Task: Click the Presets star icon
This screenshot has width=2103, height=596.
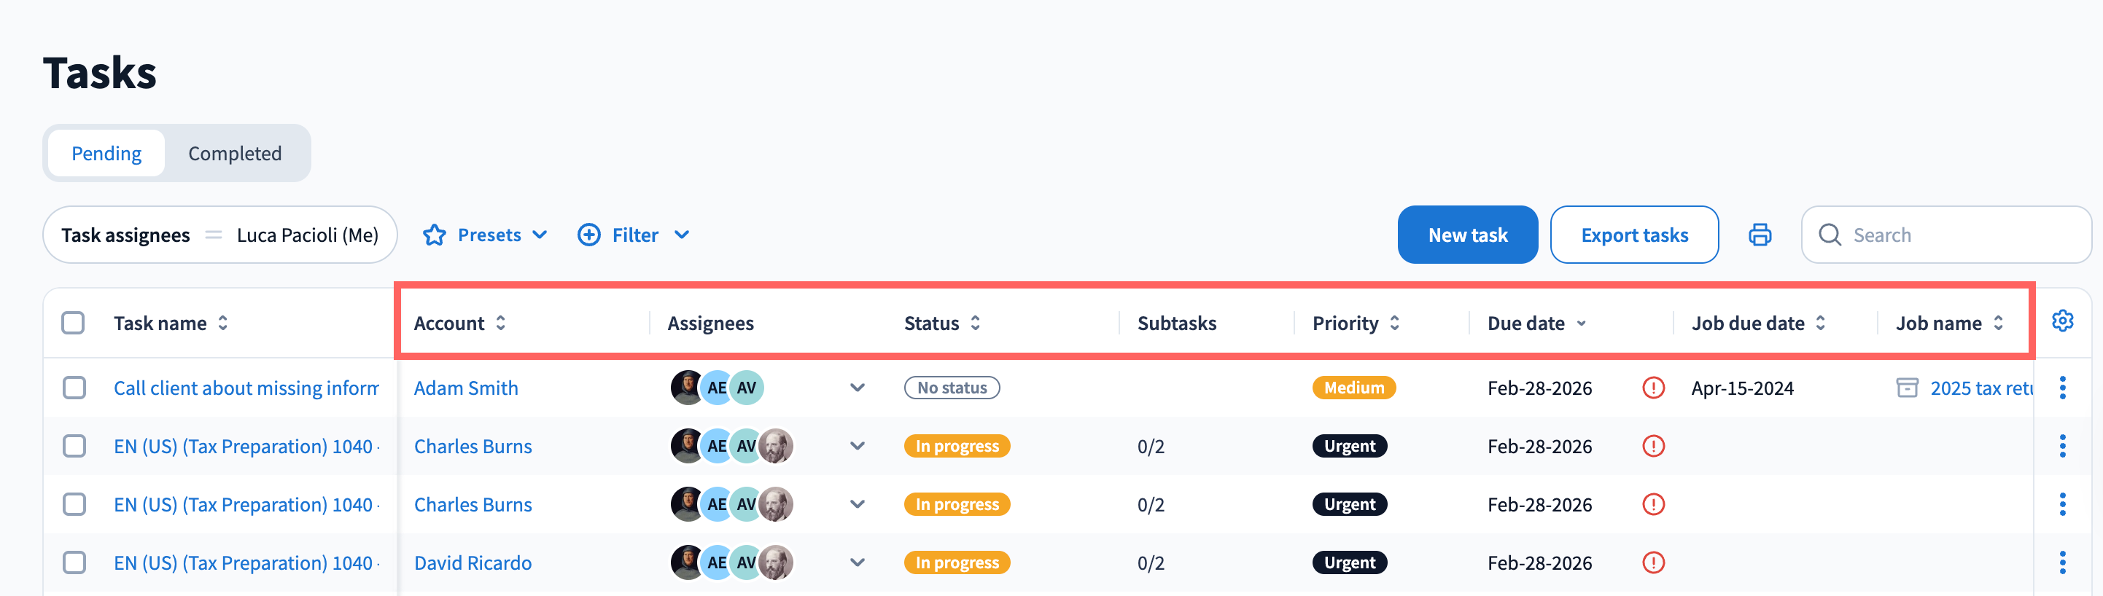Action: [435, 235]
